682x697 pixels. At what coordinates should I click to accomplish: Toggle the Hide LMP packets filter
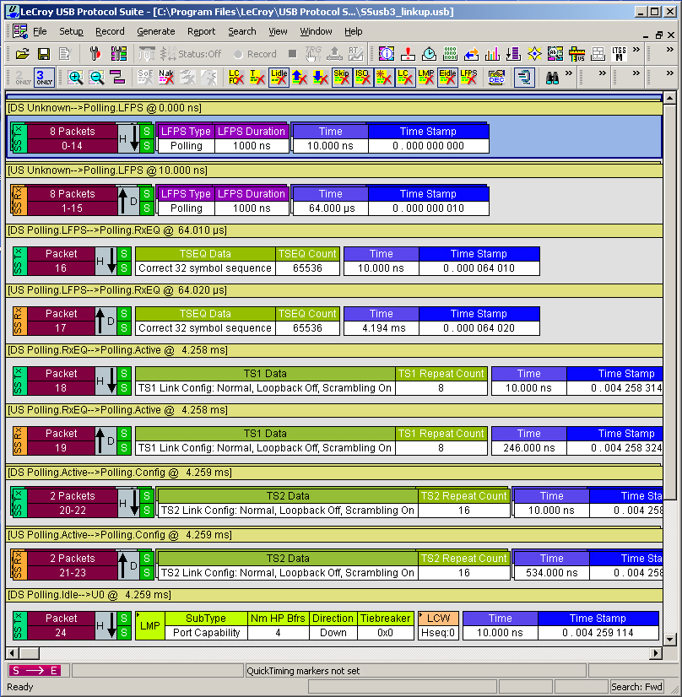(x=426, y=78)
